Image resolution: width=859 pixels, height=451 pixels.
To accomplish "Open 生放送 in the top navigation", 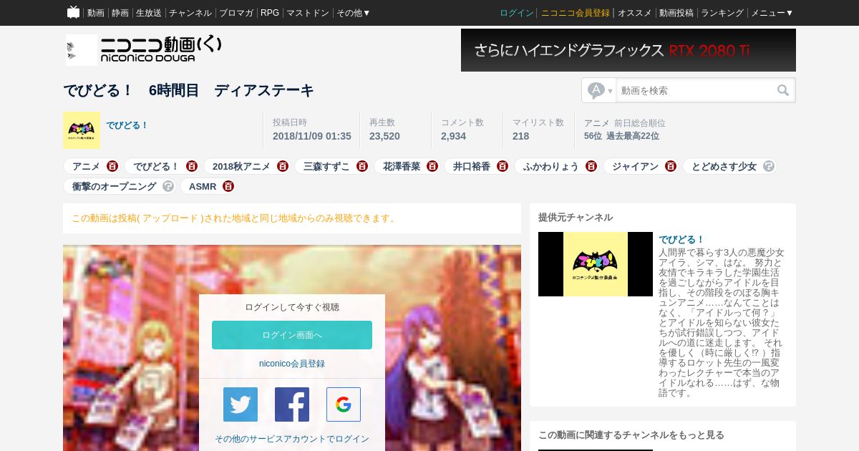I will coord(149,13).
